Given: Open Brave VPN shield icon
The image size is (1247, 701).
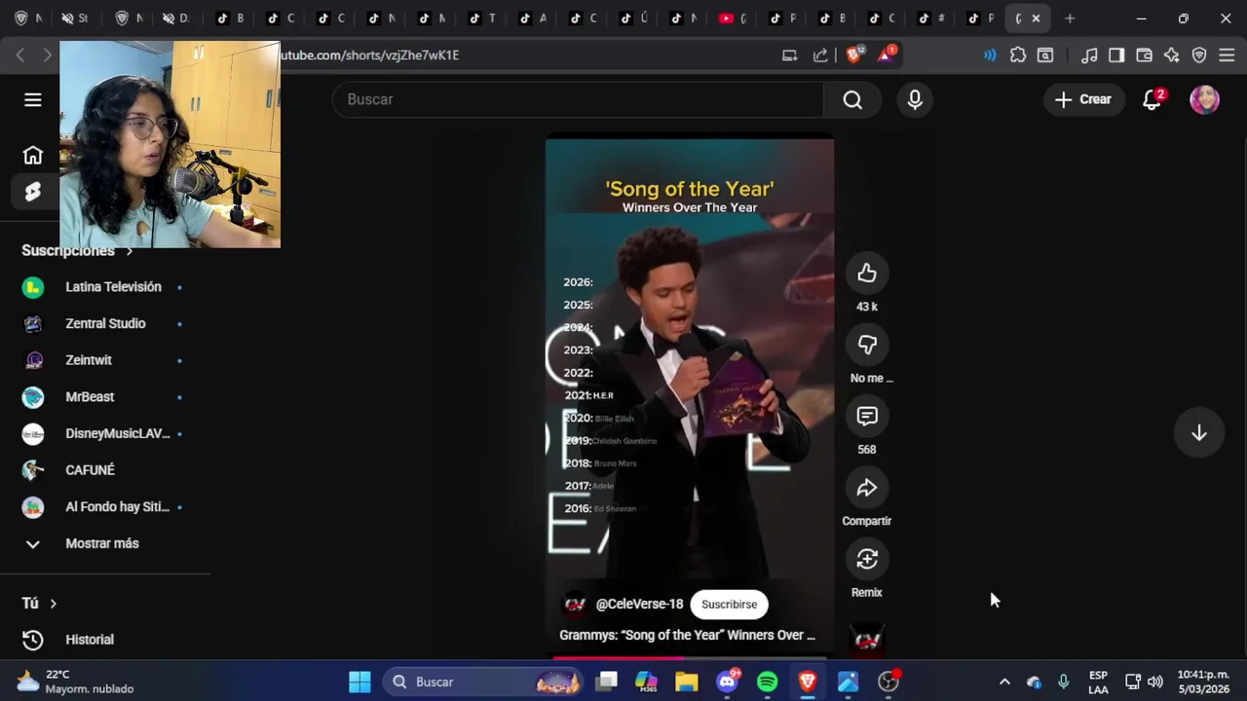Looking at the screenshot, I should (x=1199, y=55).
